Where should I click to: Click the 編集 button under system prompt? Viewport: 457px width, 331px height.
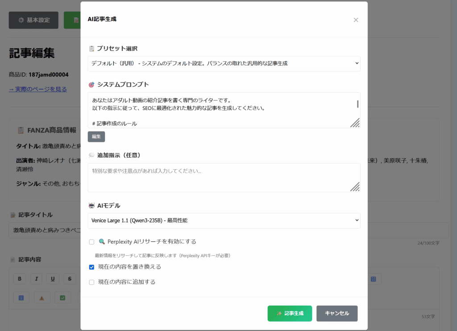[x=96, y=136]
